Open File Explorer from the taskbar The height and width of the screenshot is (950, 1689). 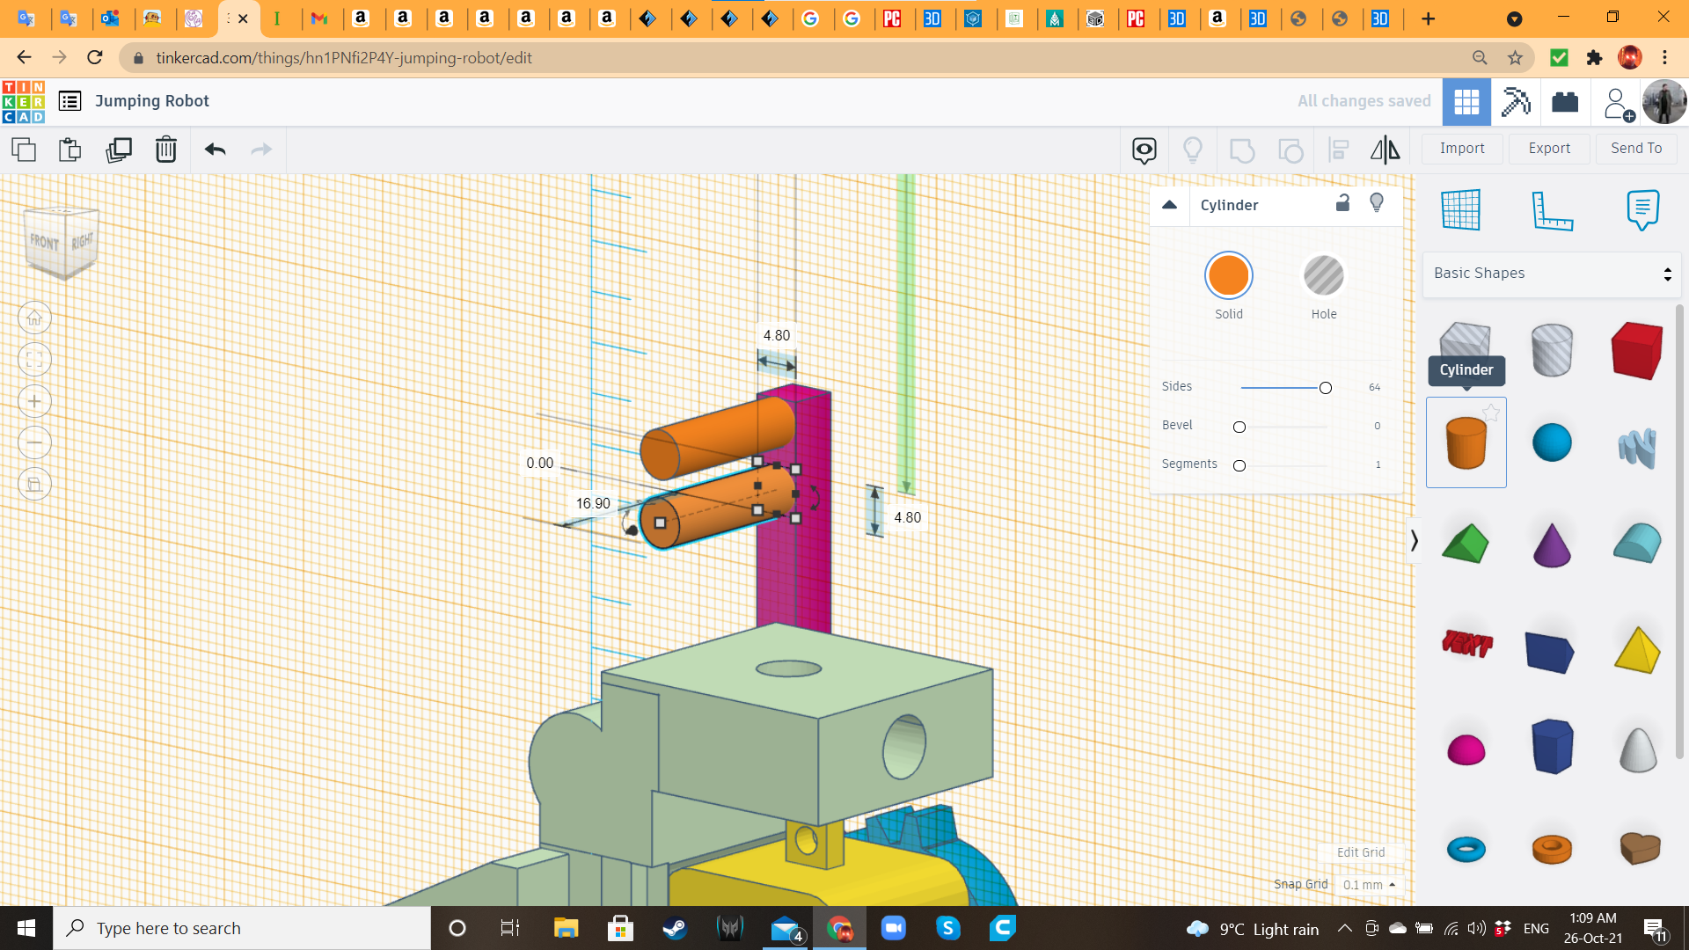(x=565, y=928)
